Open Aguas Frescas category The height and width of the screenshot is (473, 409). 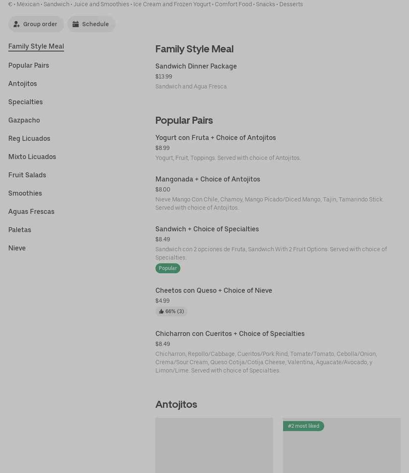coord(31,211)
